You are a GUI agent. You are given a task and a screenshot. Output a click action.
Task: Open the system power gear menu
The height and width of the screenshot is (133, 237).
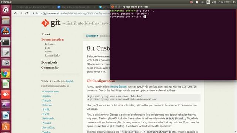click(234, 2)
